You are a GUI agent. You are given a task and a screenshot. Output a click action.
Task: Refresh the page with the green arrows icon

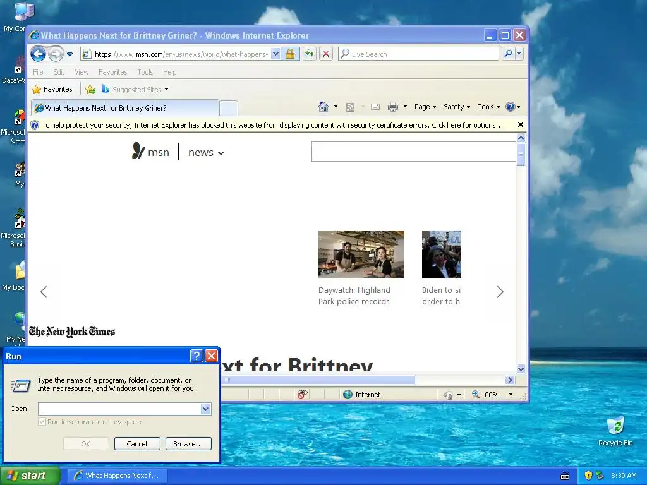point(310,54)
